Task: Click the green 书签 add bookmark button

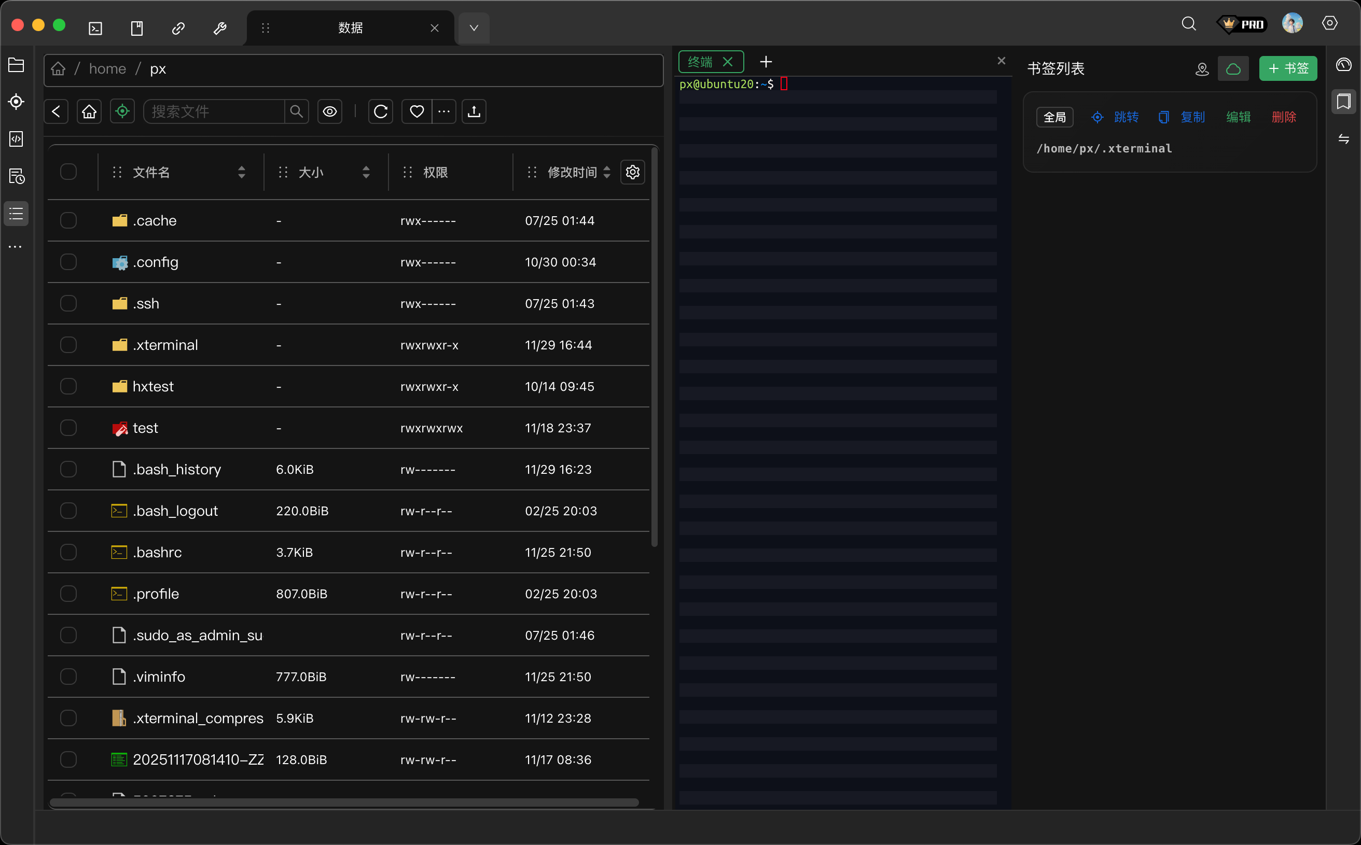Action: coord(1288,69)
